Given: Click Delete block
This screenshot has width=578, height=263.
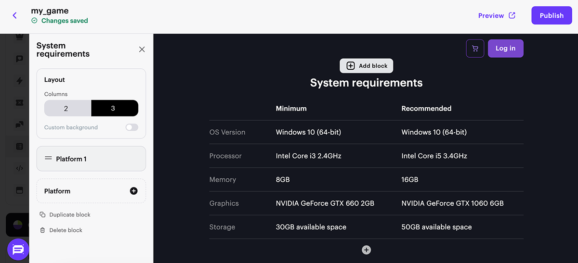Looking at the screenshot, I should 66,230.
